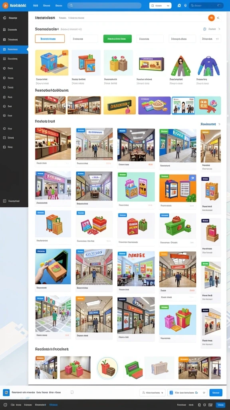Viewport: 230px width, 410px height.
Task: Click the circular icon at far left of footer
Action: (x=5, y=405)
